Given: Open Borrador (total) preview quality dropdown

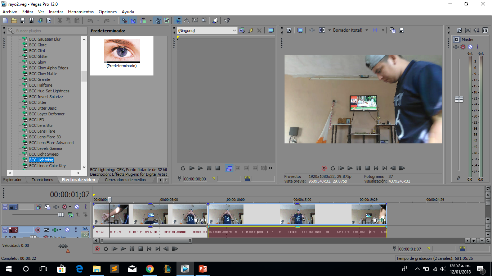Looking at the screenshot, I should [x=367, y=30].
